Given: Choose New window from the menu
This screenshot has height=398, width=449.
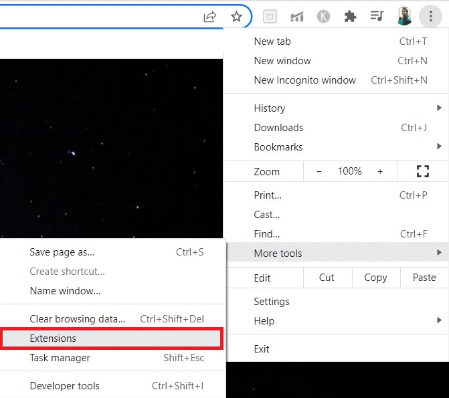Looking at the screenshot, I should pos(336,61).
